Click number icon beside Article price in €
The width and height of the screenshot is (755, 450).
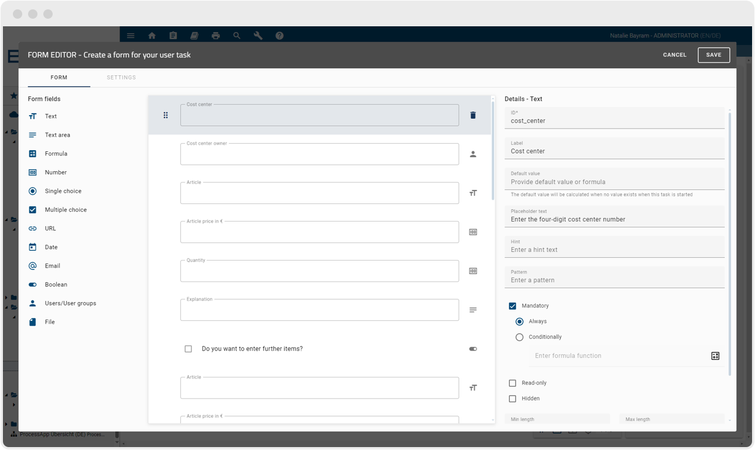click(x=473, y=232)
